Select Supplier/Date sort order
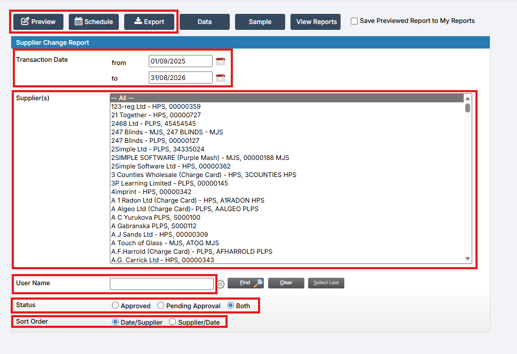 pyautogui.click(x=173, y=322)
